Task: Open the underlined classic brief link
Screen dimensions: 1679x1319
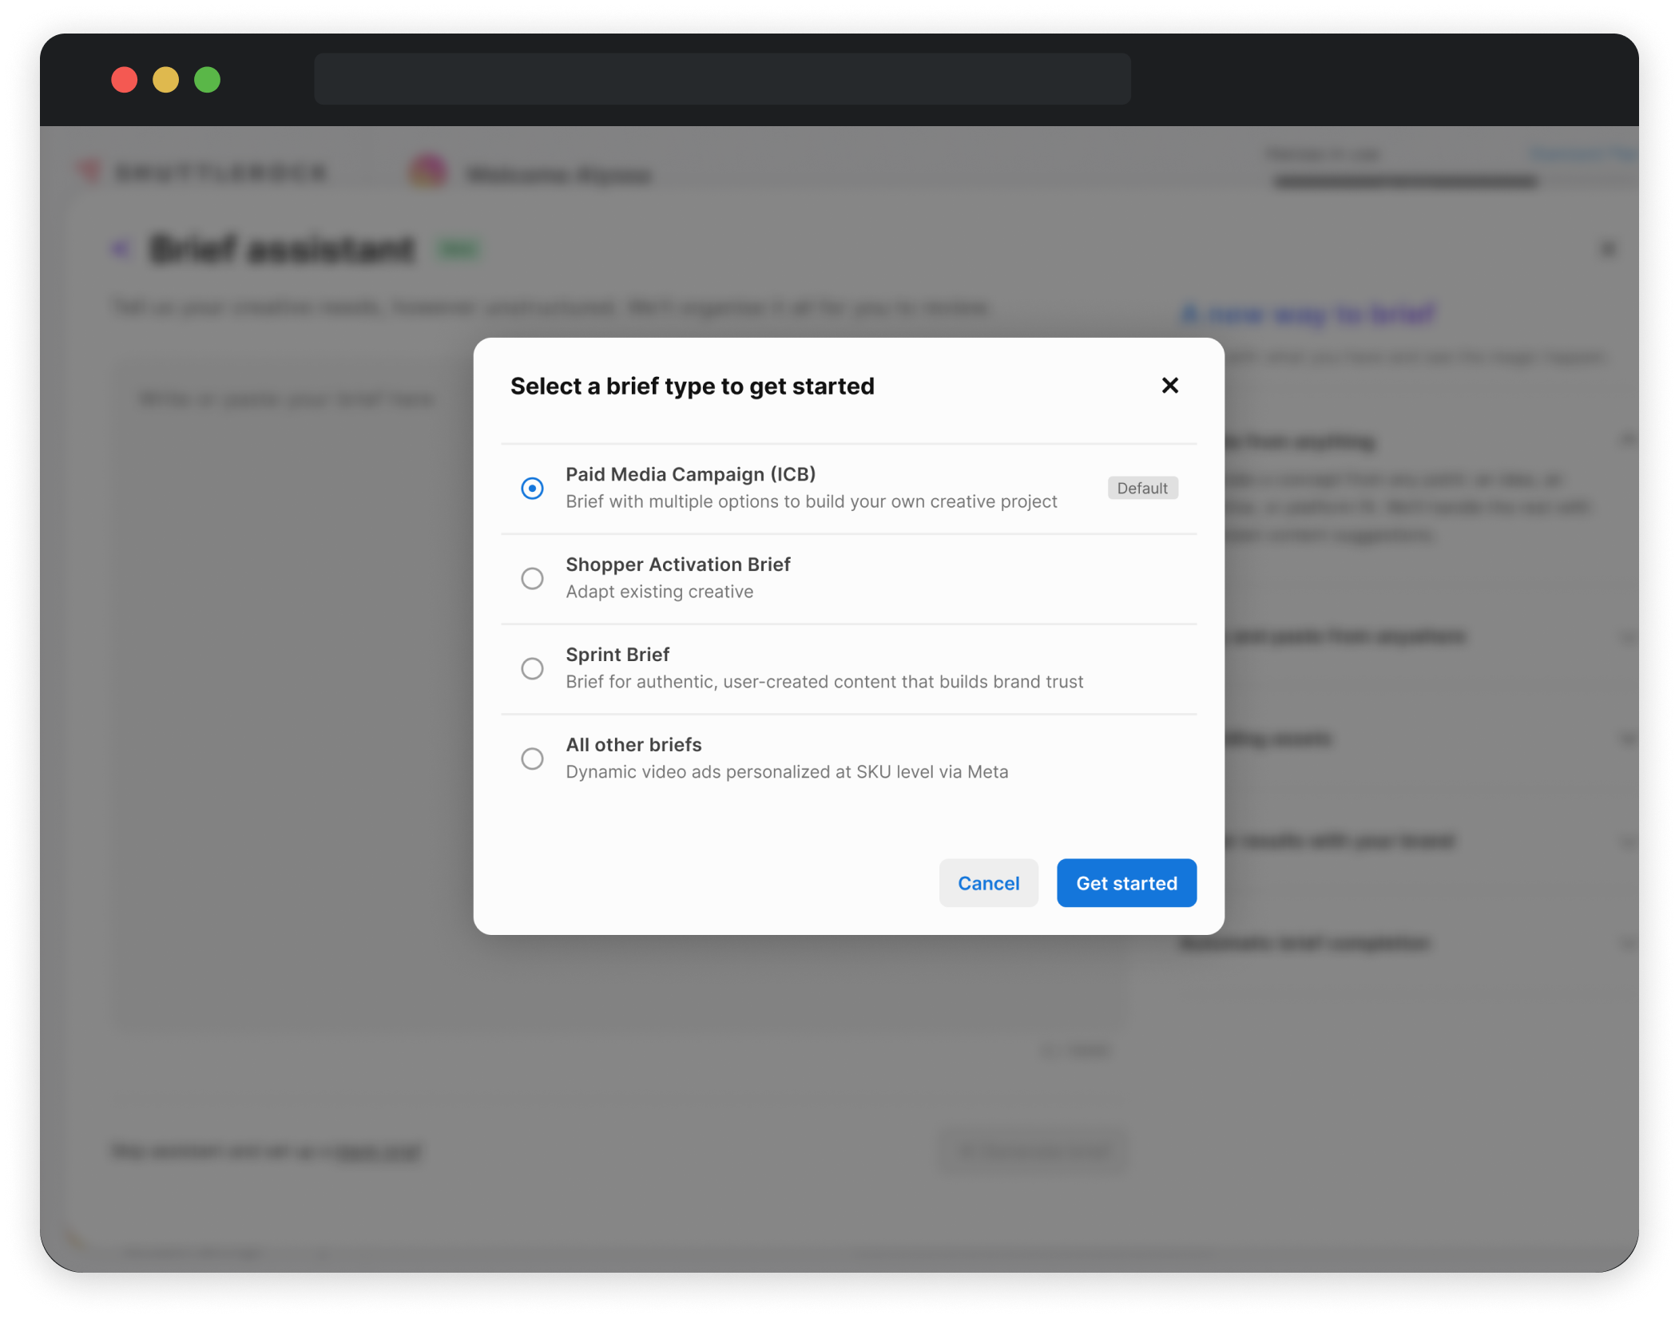Action: click(x=377, y=1151)
